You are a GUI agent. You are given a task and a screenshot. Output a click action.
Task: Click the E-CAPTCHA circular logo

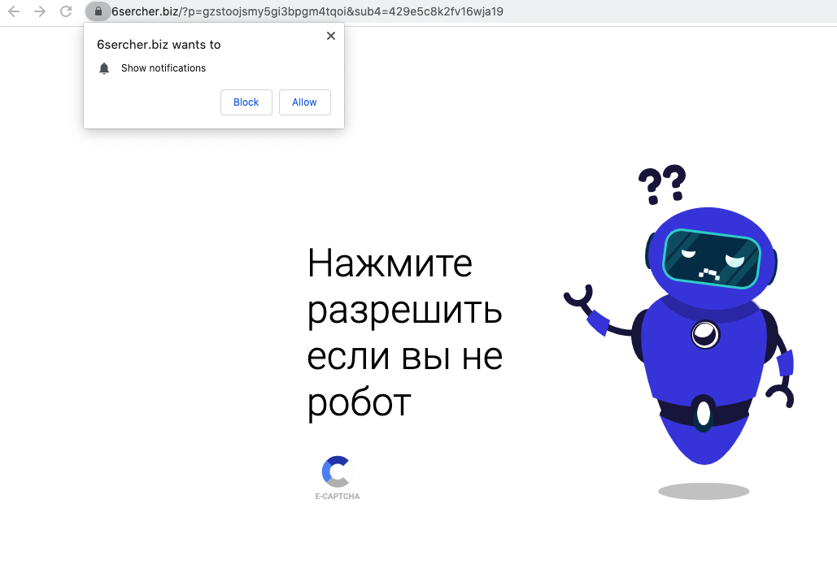point(337,472)
